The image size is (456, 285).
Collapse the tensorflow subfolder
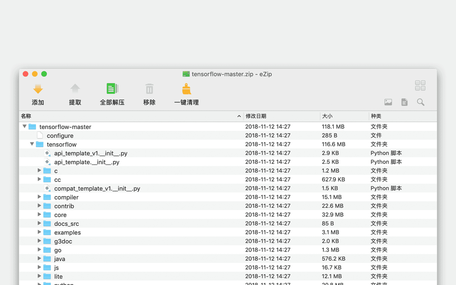(x=32, y=144)
